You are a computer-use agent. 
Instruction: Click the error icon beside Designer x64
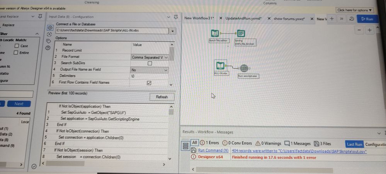coord(193,157)
